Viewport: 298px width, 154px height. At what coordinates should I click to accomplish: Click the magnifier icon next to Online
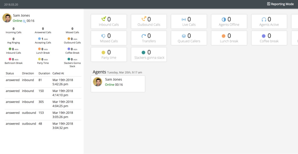point(24,21)
